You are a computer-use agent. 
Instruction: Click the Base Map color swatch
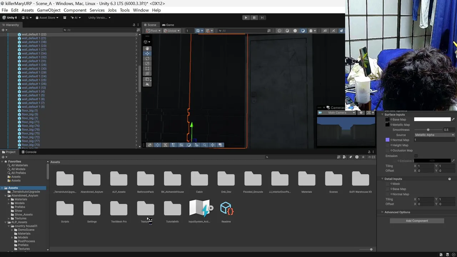(432, 119)
